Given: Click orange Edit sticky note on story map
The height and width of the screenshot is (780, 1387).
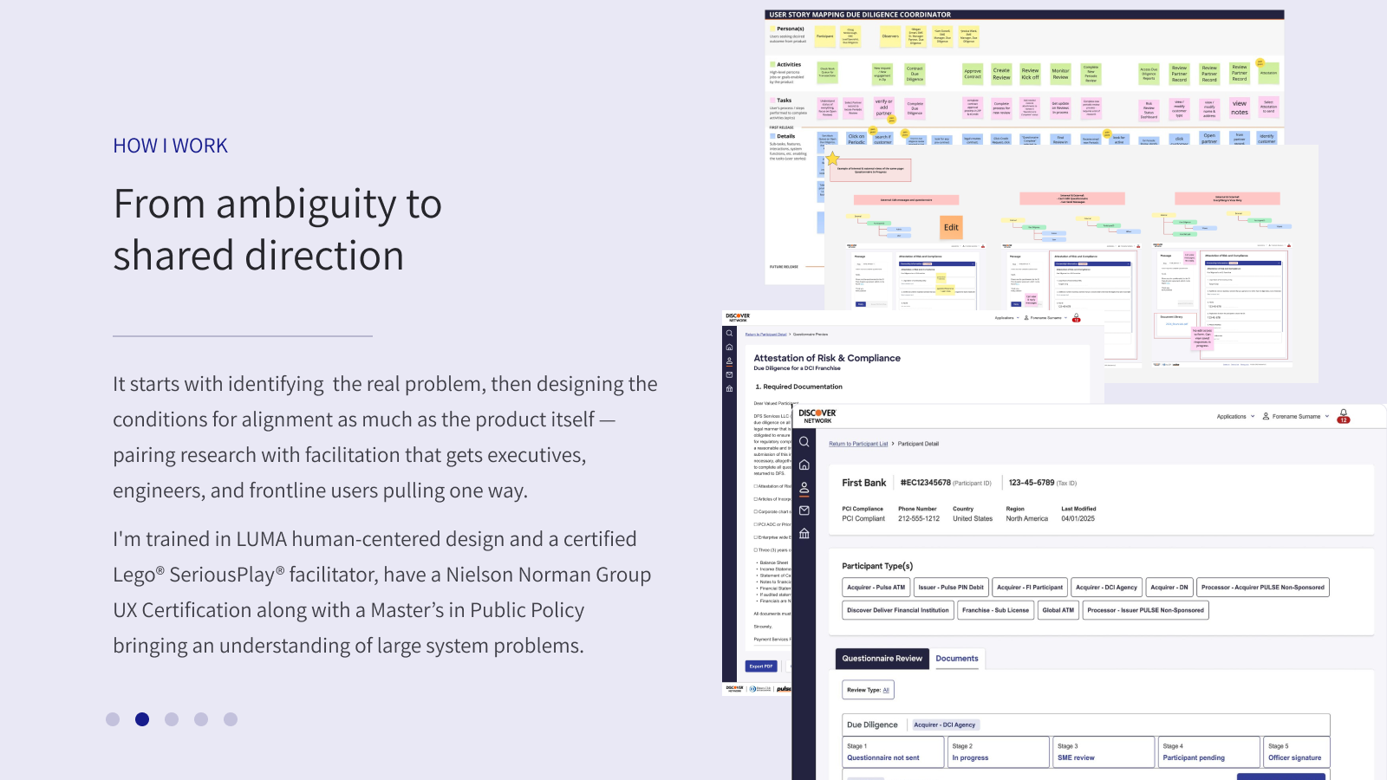Looking at the screenshot, I should point(951,227).
